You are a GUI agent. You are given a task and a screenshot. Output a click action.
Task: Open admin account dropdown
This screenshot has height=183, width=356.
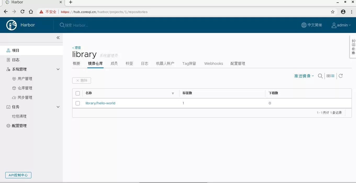tap(341, 25)
